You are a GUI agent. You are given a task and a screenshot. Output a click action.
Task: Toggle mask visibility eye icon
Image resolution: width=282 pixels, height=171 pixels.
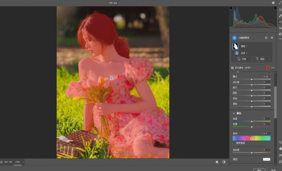(272, 38)
